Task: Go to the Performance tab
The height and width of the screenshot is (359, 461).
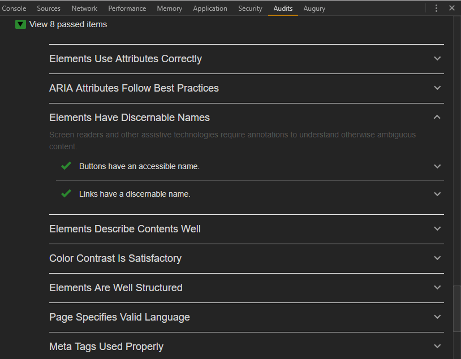Action: (127, 8)
